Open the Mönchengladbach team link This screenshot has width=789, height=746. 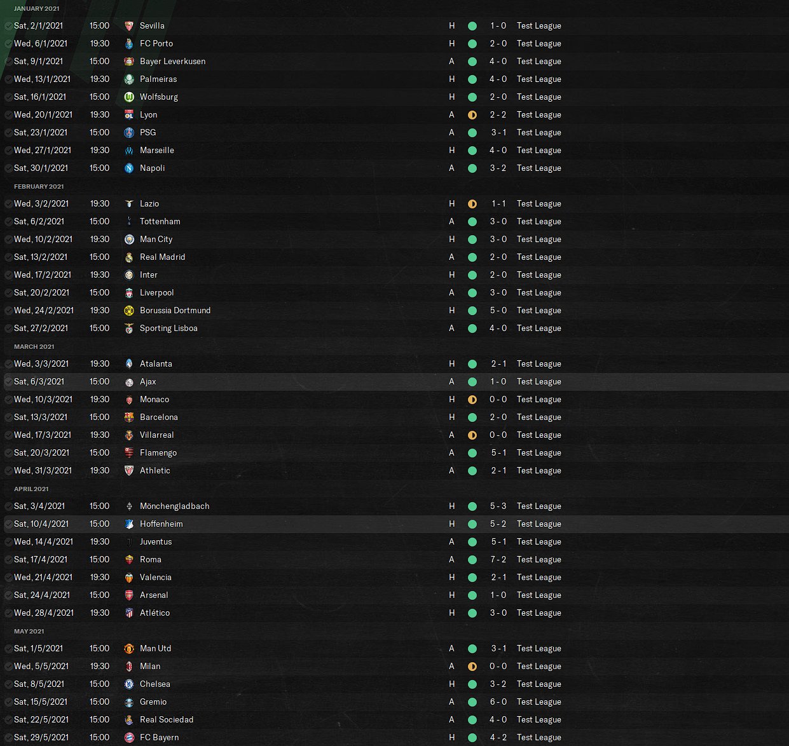[x=174, y=506]
